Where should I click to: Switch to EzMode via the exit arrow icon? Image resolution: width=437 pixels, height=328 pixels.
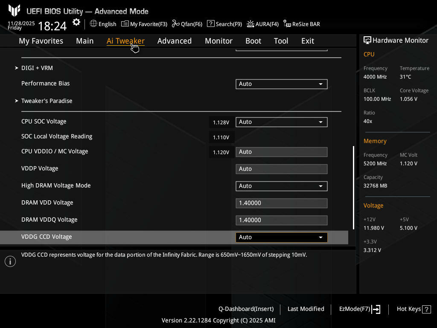(376, 309)
